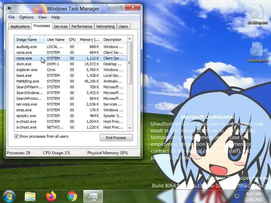This screenshot has height=203, width=271.
Task: Click Physical Memory: 19% status entry
Action: pos(107,153)
